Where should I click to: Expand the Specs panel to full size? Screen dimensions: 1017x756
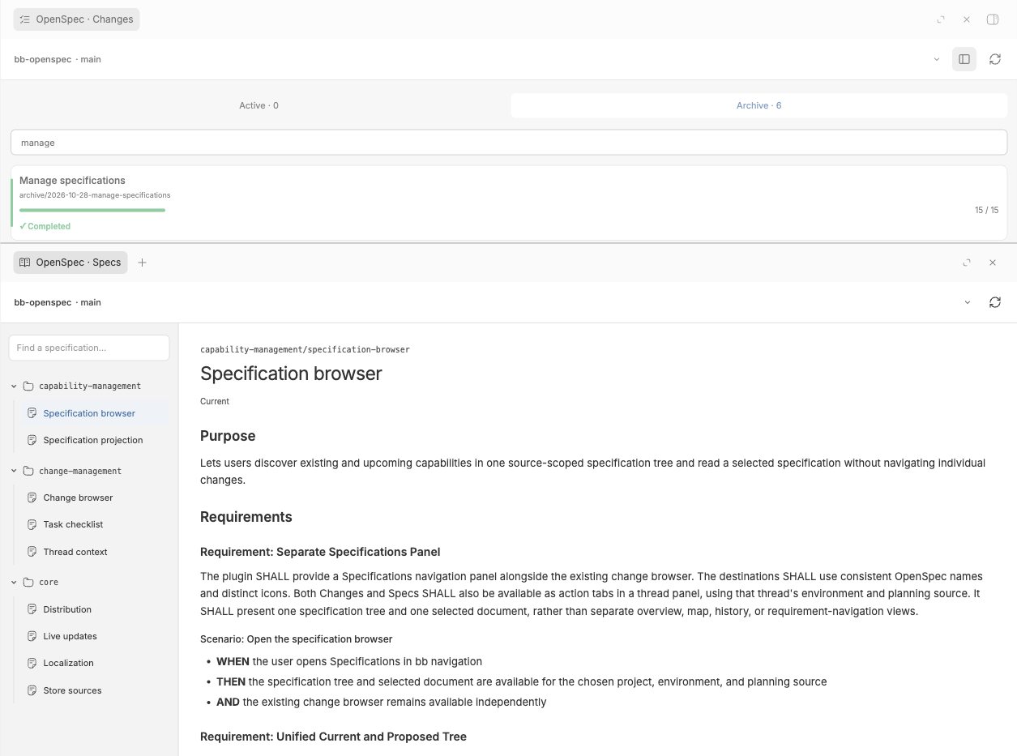[967, 263]
